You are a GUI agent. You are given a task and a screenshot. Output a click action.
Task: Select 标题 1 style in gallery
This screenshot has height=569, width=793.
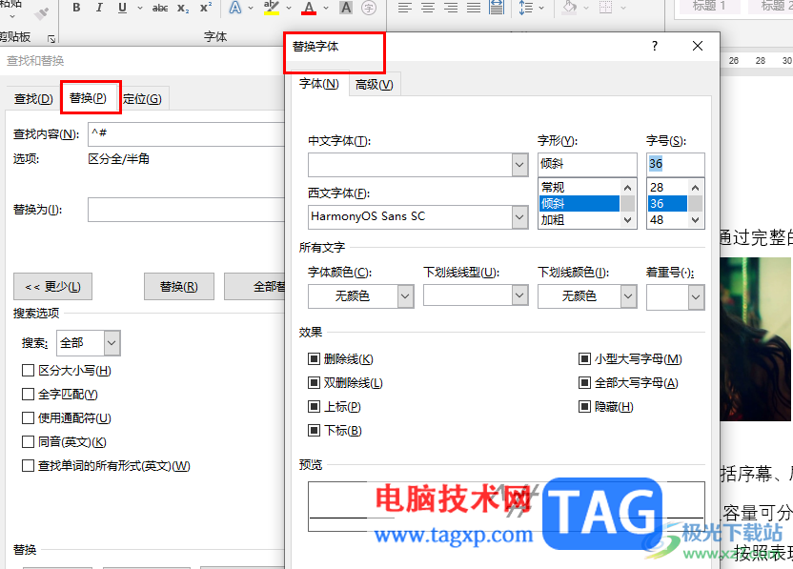pyautogui.click(x=708, y=7)
